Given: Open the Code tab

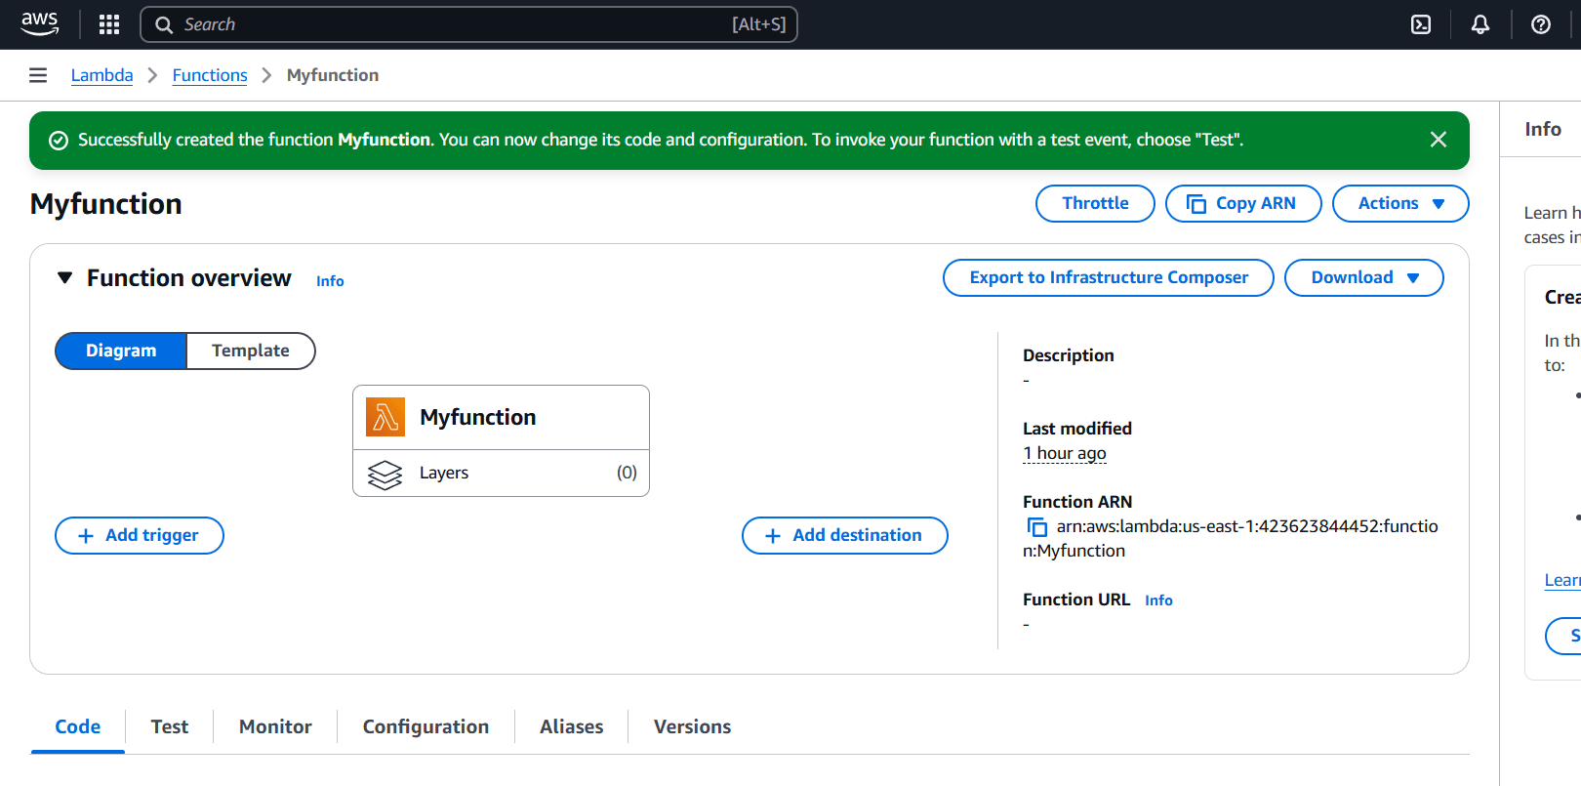Looking at the screenshot, I should (x=78, y=726).
